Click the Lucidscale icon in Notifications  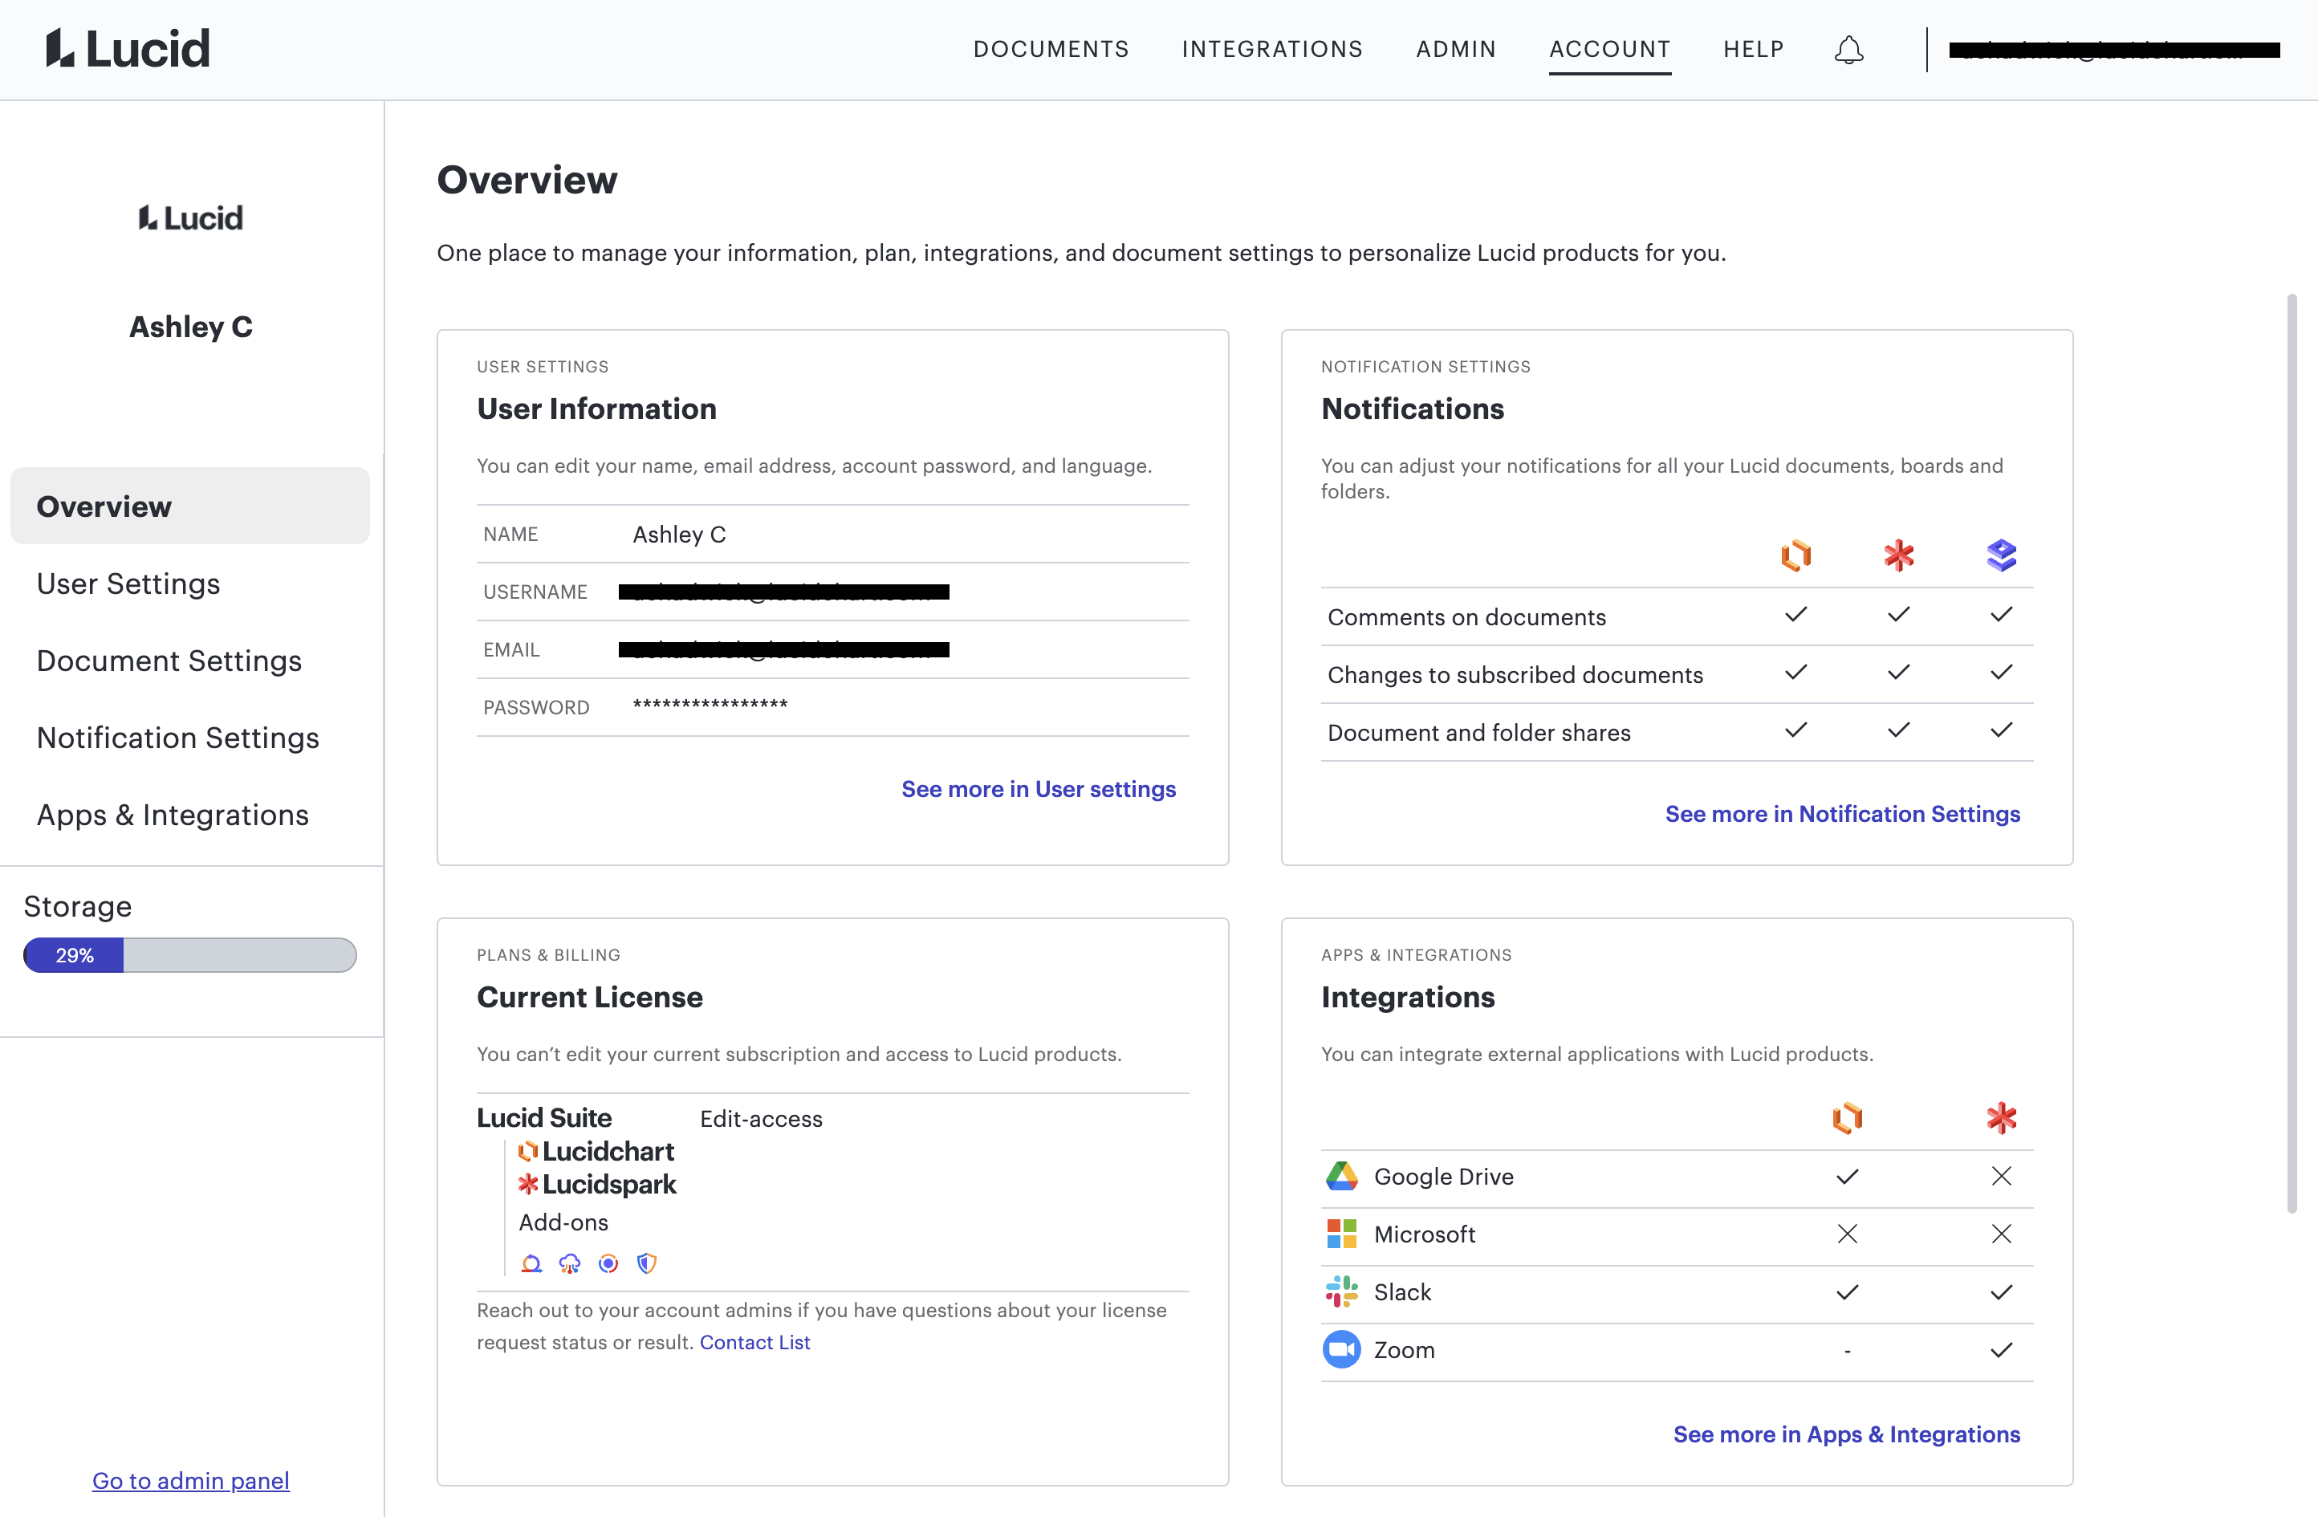pos(2000,556)
